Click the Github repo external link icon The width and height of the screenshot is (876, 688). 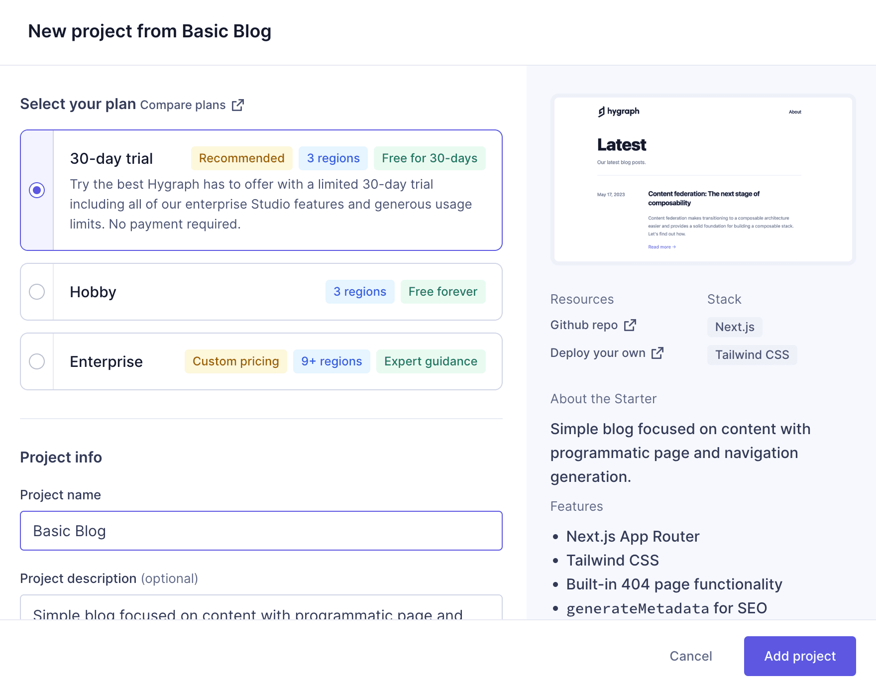[630, 325]
